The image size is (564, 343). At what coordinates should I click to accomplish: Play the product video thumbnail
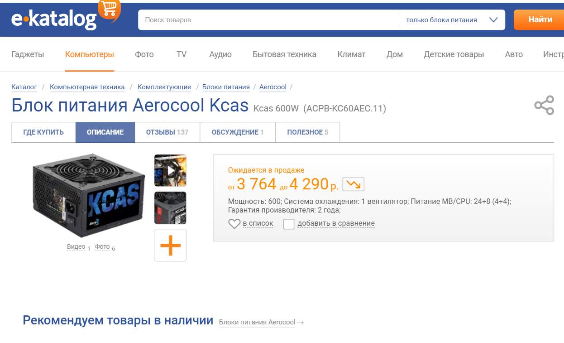(x=170, y=170)
